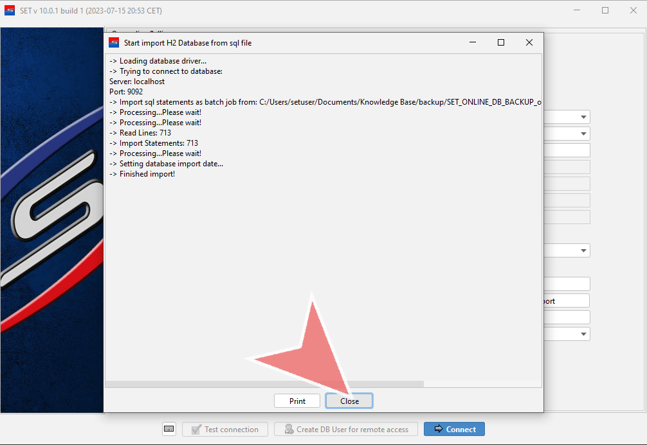Click Create DB User for remote access
This screenshot has height=445, width=647.
(x=346, y=429)
